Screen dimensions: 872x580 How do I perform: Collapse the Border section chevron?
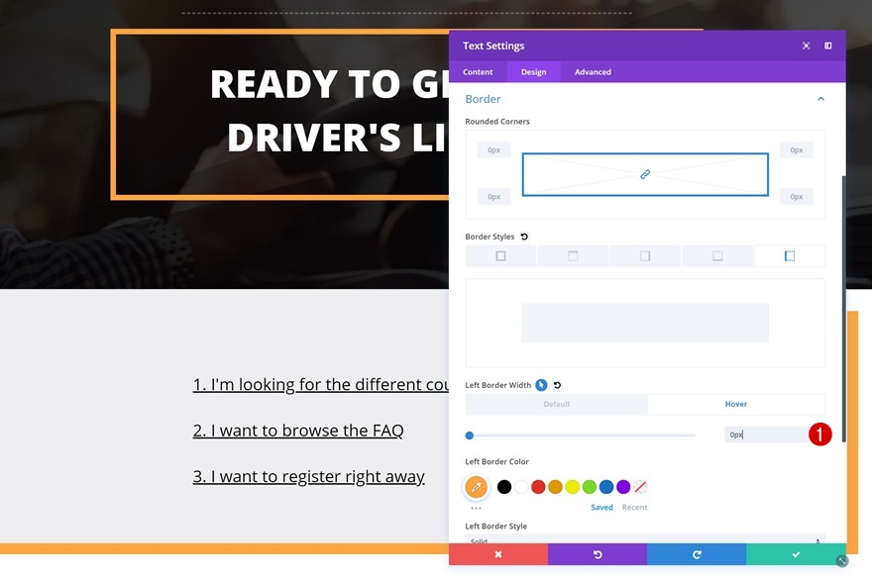pos(820,99)
